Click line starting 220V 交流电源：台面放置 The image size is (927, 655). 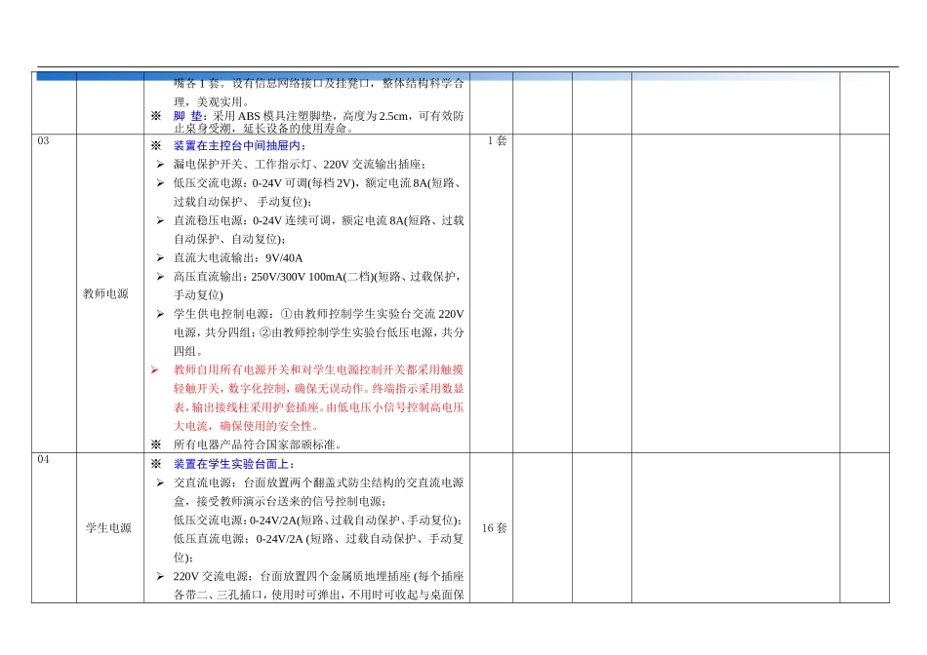tap(318, 576)
